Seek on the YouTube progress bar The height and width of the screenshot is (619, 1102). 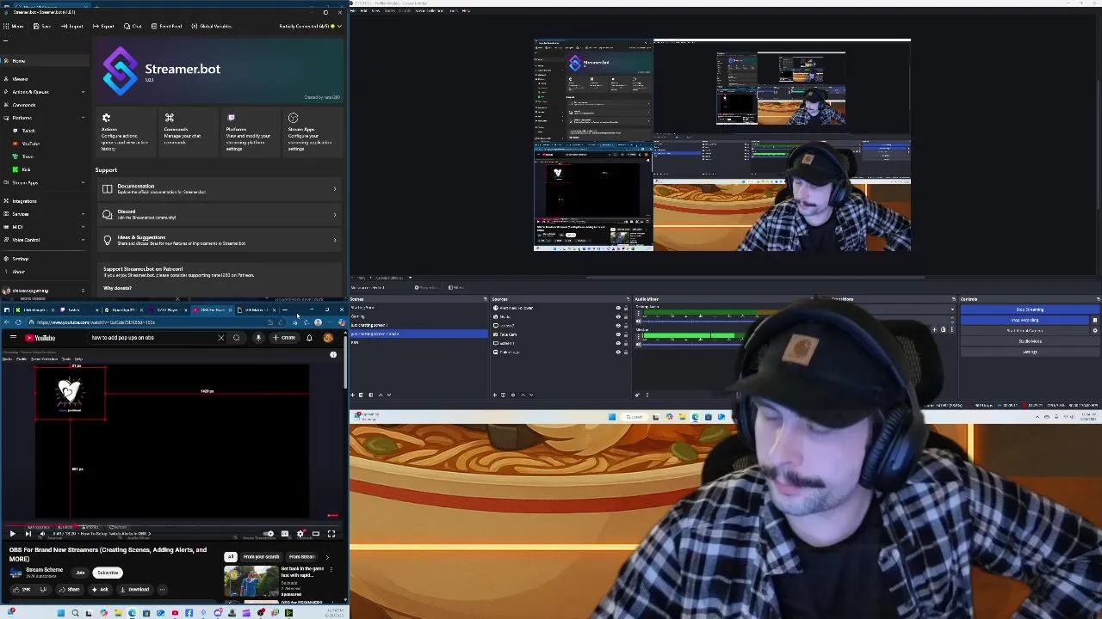170,524
